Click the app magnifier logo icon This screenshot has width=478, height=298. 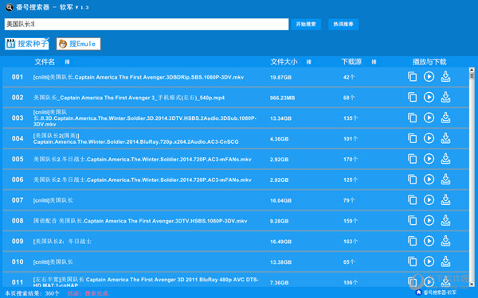[10, 7]
